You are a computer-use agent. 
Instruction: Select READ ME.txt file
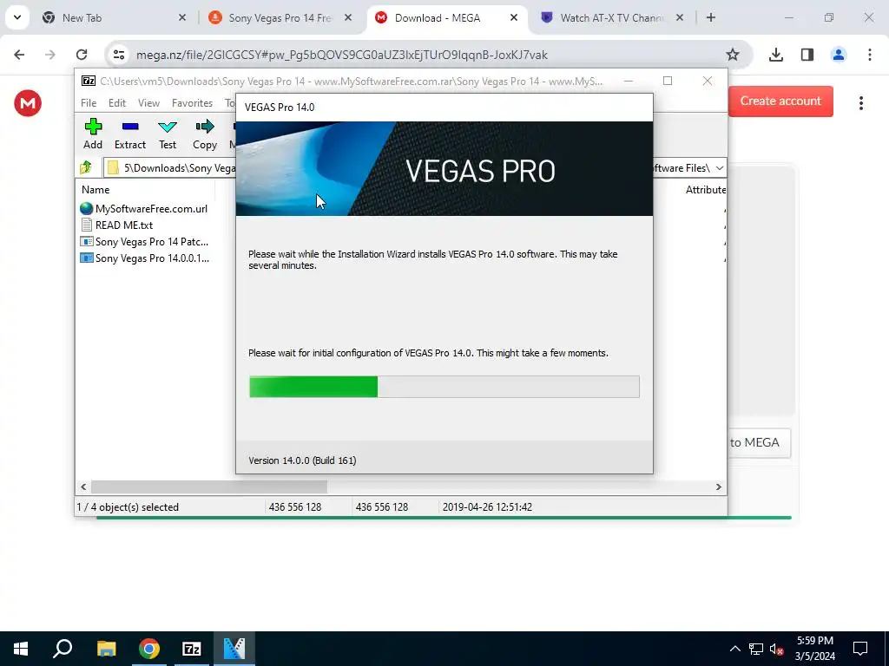(x=117, y=225)
